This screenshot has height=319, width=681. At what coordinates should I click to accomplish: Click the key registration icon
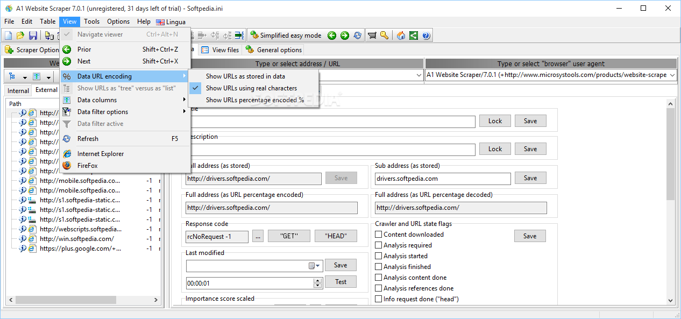point(384,36)
